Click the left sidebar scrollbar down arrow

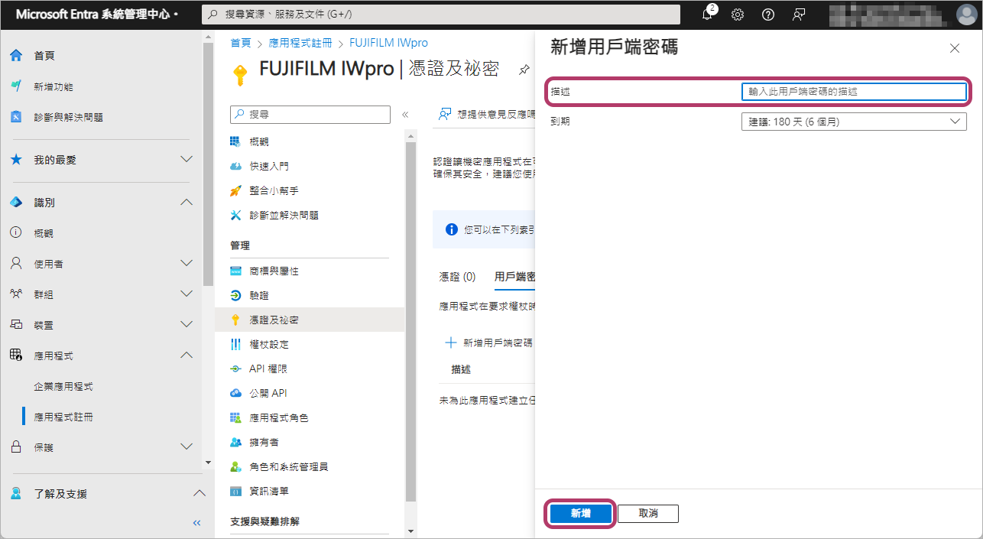coord(208,463)
